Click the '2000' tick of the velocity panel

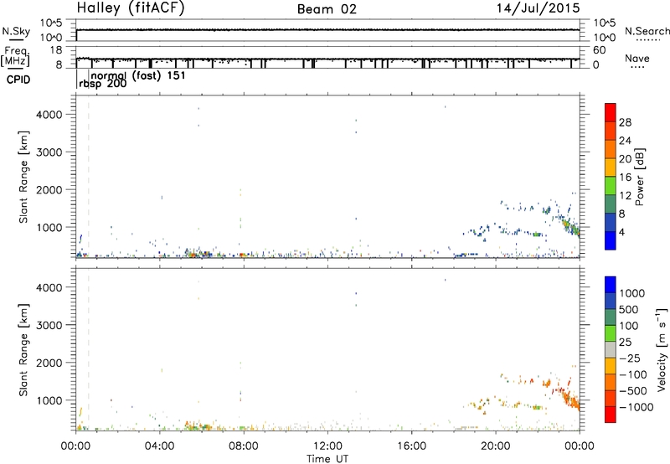(x=49, y=363)
